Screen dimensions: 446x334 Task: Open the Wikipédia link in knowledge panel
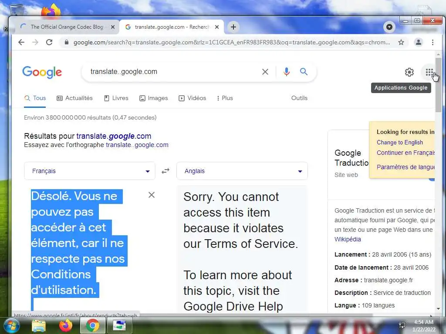[x=348, y=239]
